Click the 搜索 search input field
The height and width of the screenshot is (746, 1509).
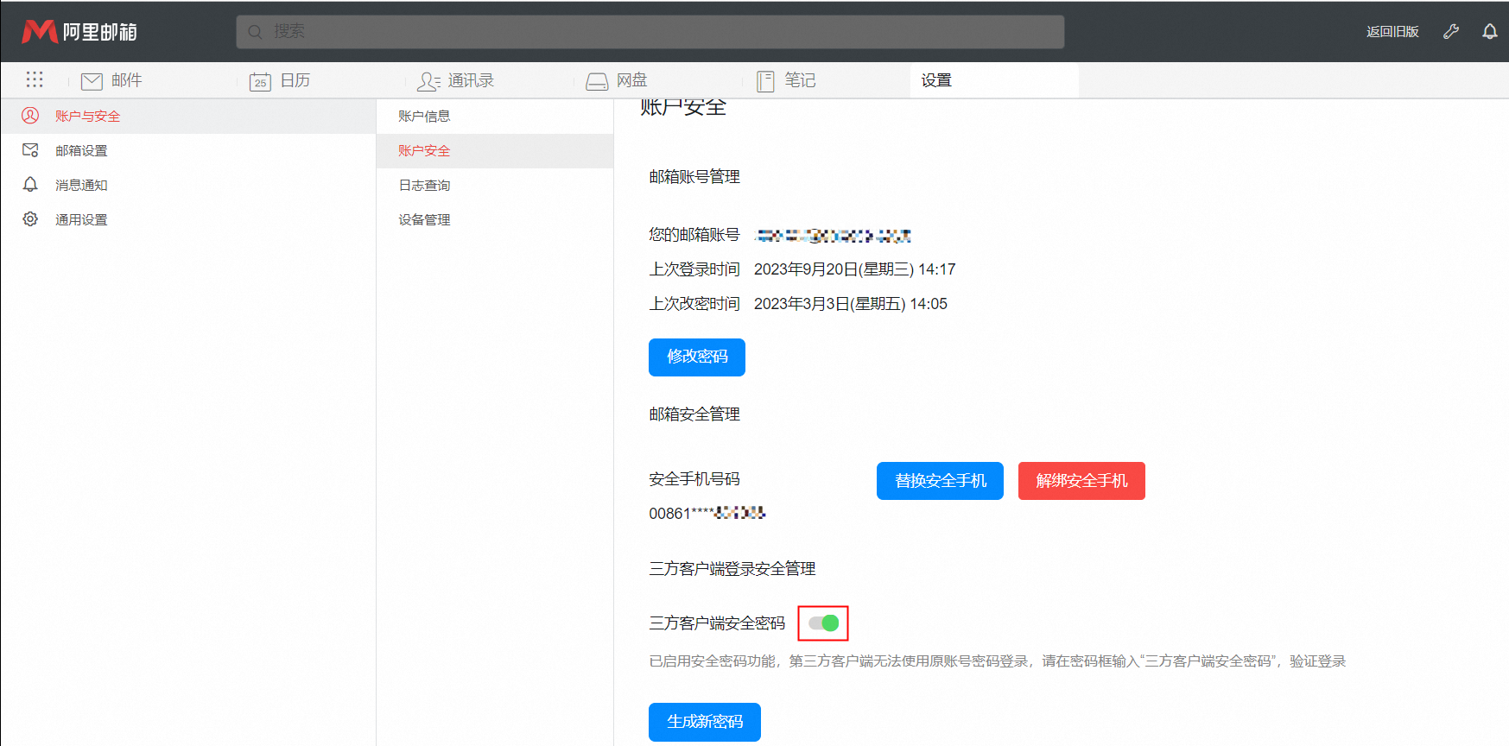pyautogui.click(x=650, y=32)
